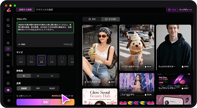Open the インスピ inspiration tab

tap(110, 19)
